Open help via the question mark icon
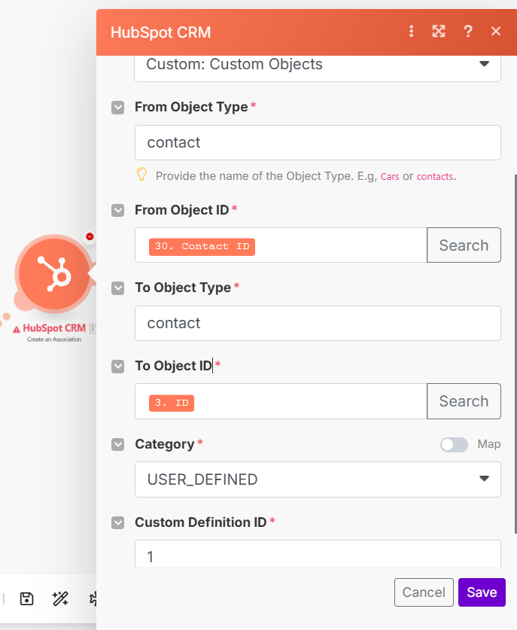 (x=468, y=32)
